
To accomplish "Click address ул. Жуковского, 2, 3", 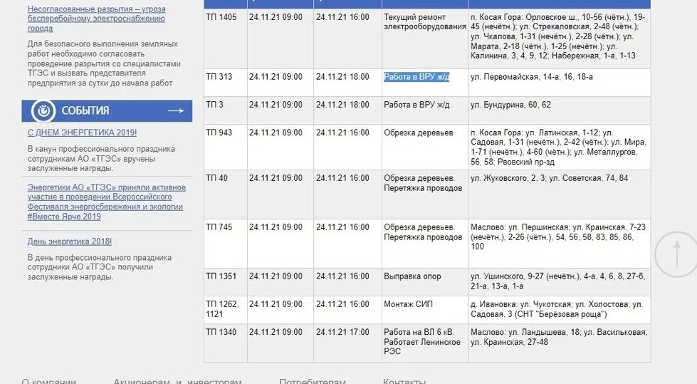I will click(508, 178).
